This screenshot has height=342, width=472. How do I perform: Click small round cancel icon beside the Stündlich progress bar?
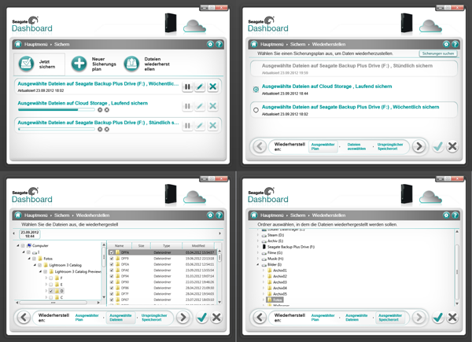(x=106, y=130)
